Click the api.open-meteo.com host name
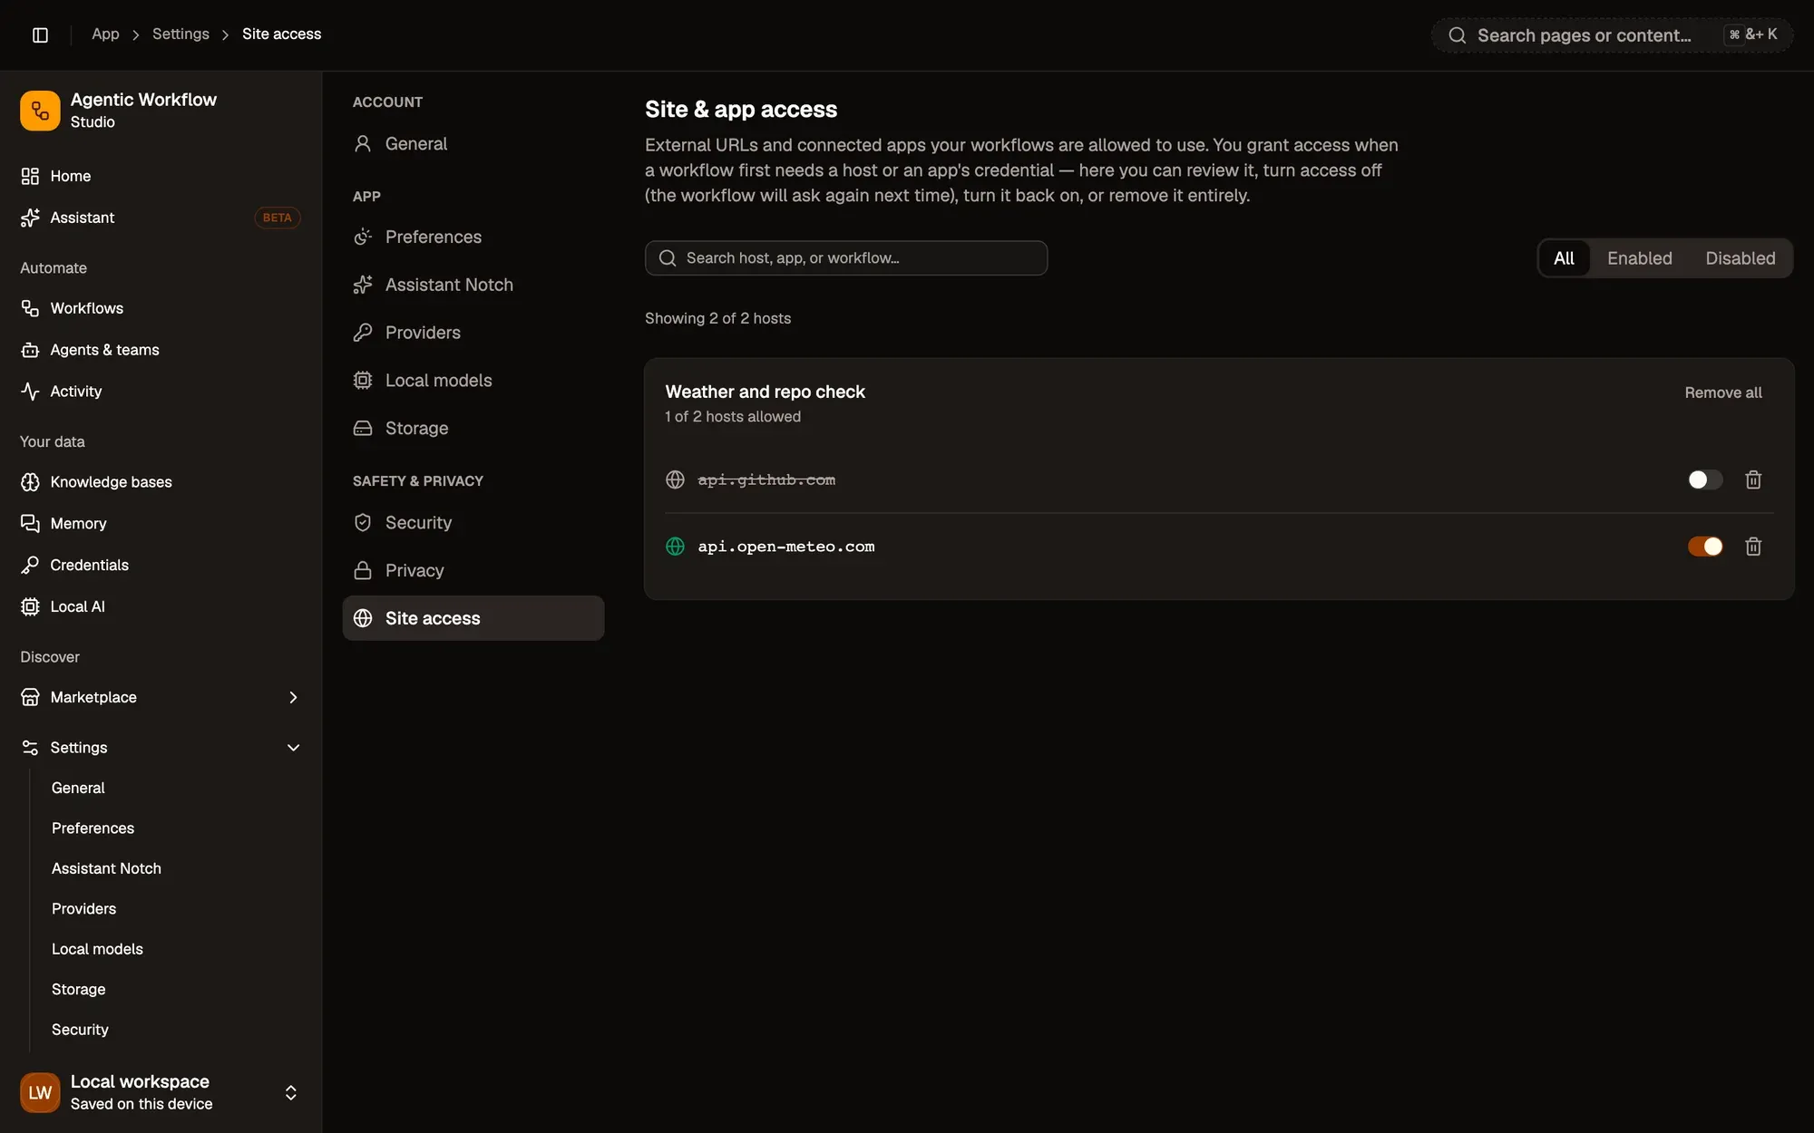Image resolution: width=1814 pixels, height=1133 pixels. 785,547
